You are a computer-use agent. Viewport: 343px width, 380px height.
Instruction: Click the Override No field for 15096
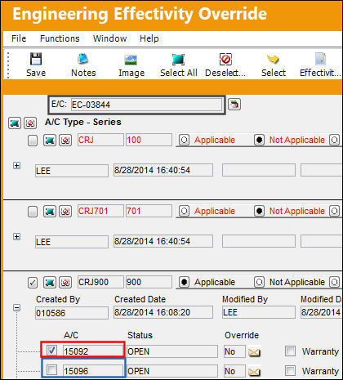234,371
